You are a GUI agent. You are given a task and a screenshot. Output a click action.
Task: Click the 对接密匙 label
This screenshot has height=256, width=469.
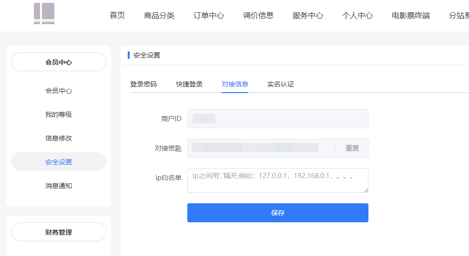[x=168, y=148]
